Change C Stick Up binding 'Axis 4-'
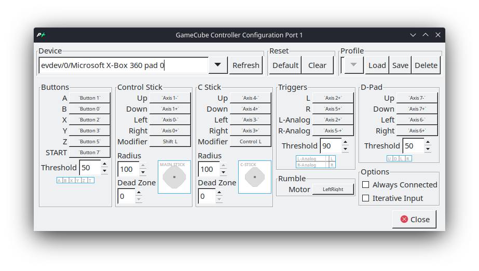The image size is (479, 271). 250,98
